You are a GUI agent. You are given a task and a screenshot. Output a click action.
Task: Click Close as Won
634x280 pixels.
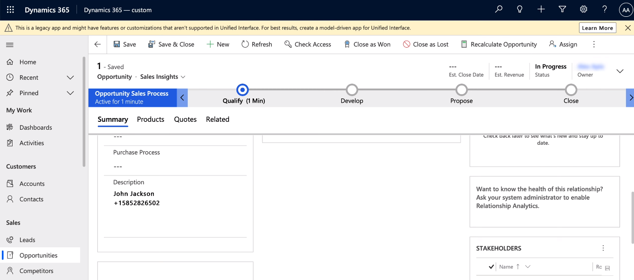click(x=367, y=44)
